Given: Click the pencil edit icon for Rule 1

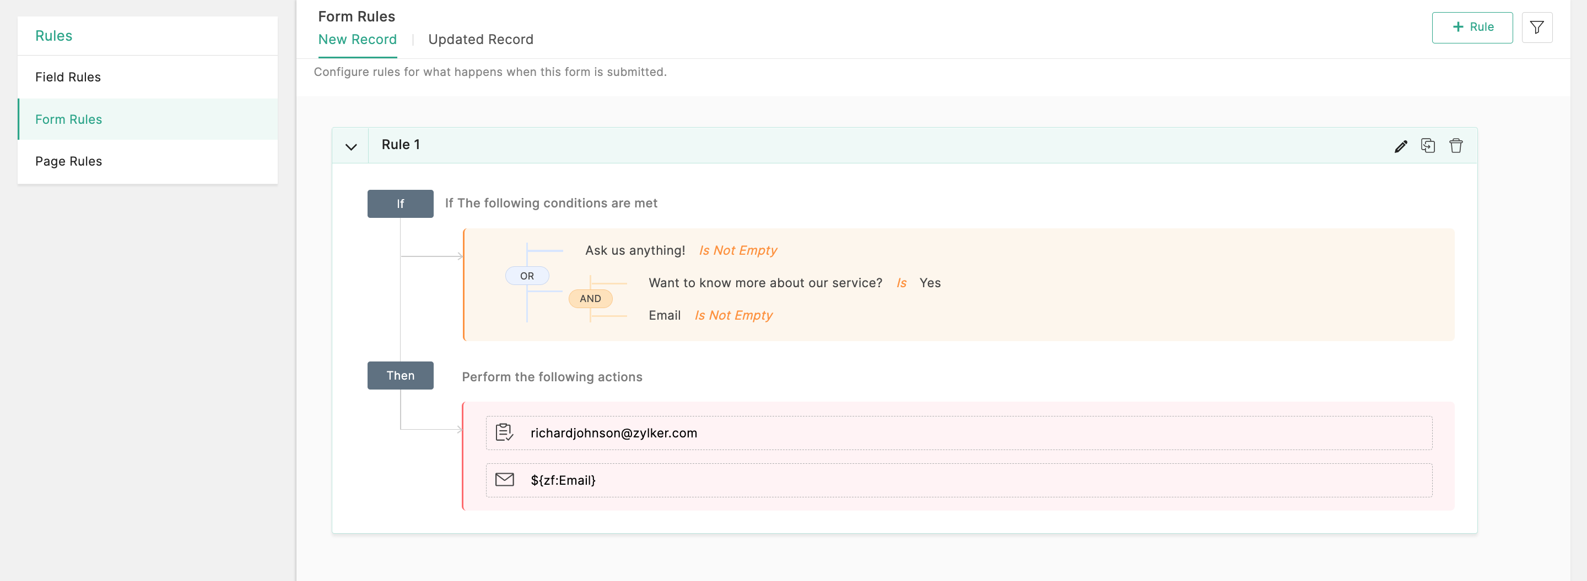Looking at the screenshot, I should click(1400, 146).
